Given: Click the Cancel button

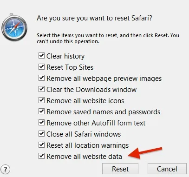Looking at the screenshot, I should point(167,169).
